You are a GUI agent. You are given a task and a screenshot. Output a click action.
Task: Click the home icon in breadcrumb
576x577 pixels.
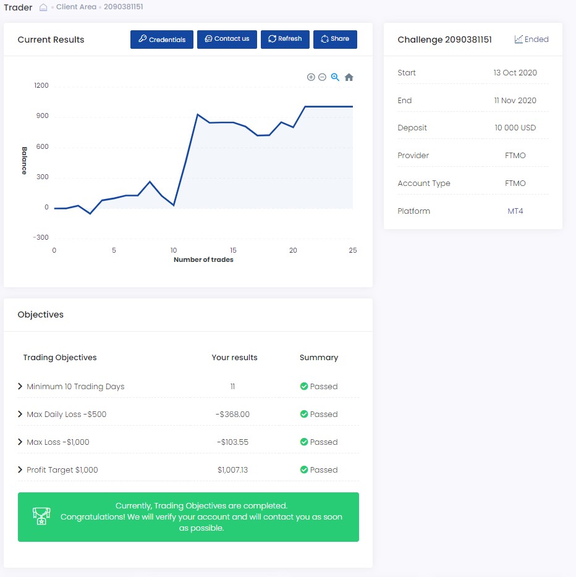click(43, 8)
